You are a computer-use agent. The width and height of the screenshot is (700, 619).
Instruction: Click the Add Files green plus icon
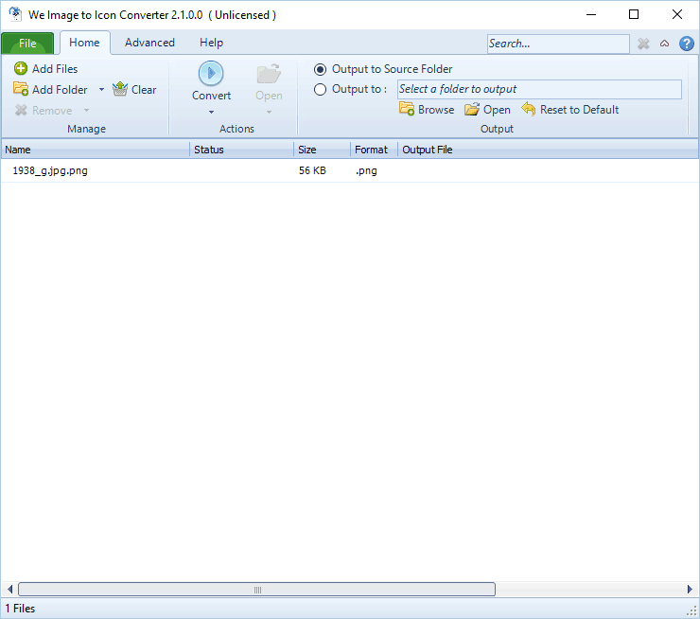(21, 68)
